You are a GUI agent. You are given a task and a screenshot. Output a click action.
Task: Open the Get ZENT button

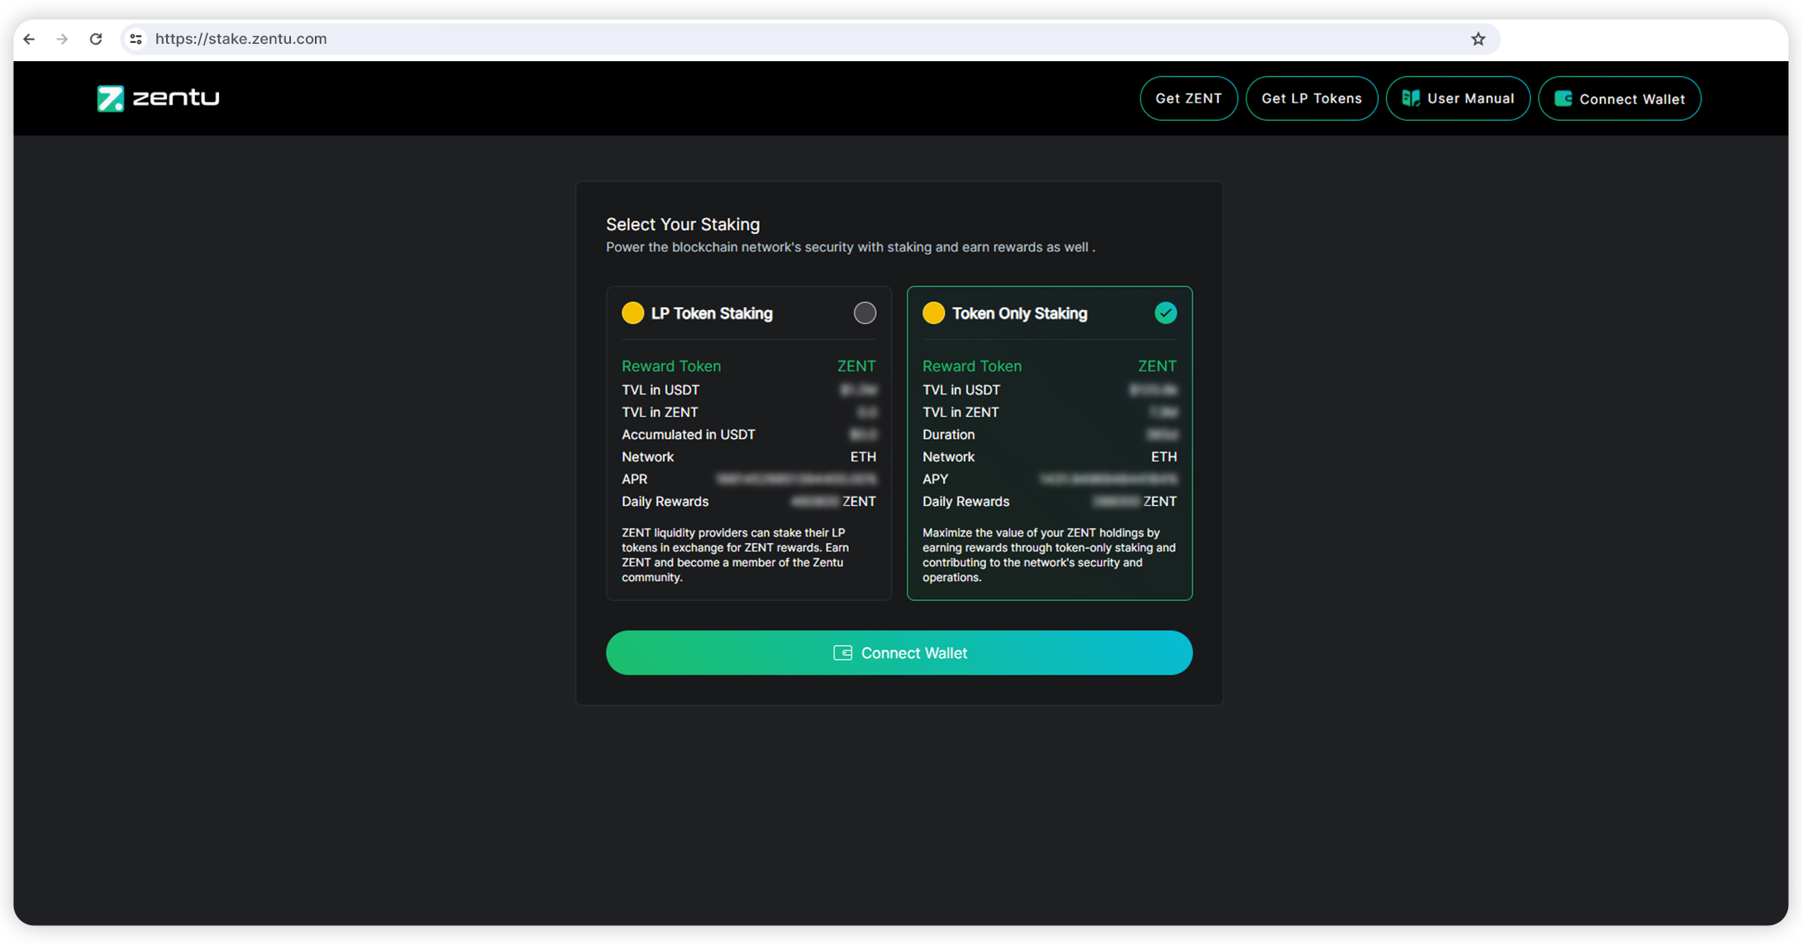click(x=1188, y=98)
